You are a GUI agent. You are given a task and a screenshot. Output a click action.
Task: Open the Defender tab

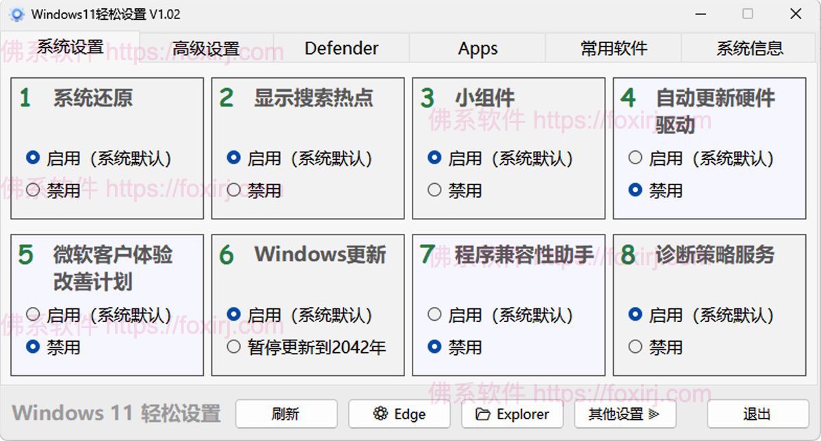341,49
